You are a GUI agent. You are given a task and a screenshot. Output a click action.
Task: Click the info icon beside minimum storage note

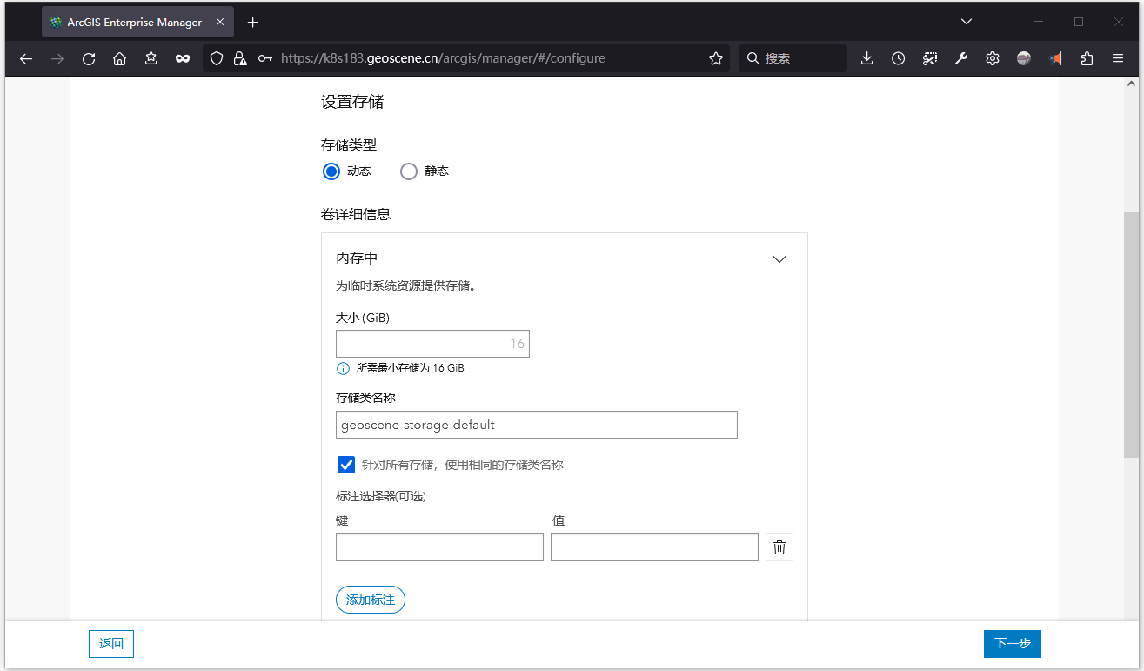(343, 368)
